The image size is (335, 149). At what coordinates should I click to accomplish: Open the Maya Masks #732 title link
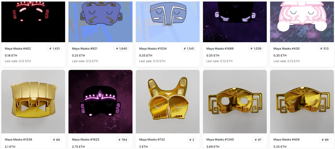pos(152,140)
